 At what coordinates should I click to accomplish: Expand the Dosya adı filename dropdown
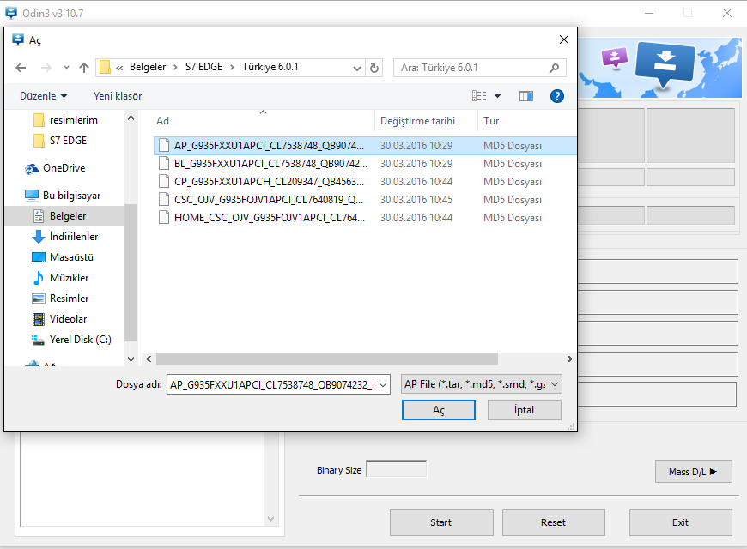tap(383, 385)
